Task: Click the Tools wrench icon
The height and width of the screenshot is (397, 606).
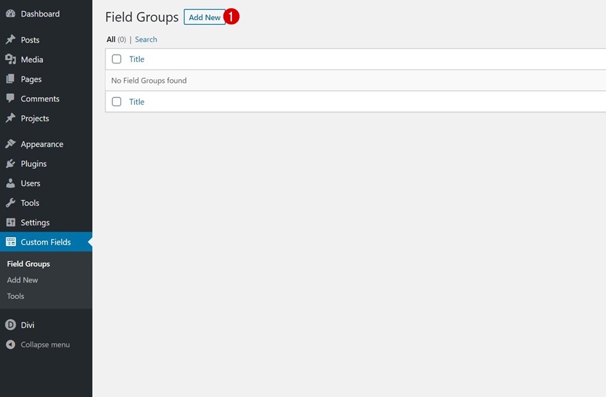Action: point(10,203)
